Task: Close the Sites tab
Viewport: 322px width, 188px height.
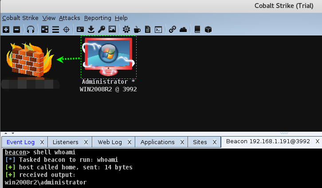Action: click(x=215, y=142)
